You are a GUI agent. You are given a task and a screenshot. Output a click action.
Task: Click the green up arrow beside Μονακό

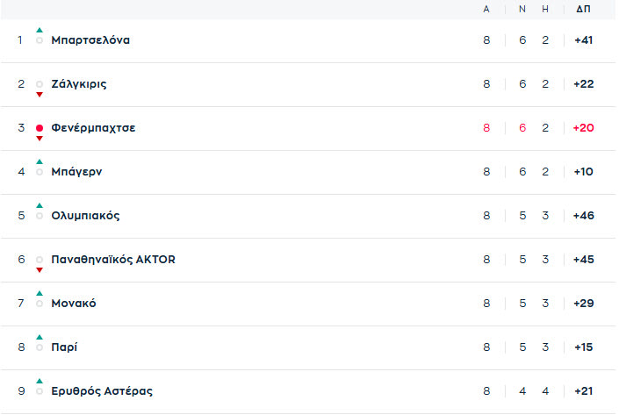40,294
